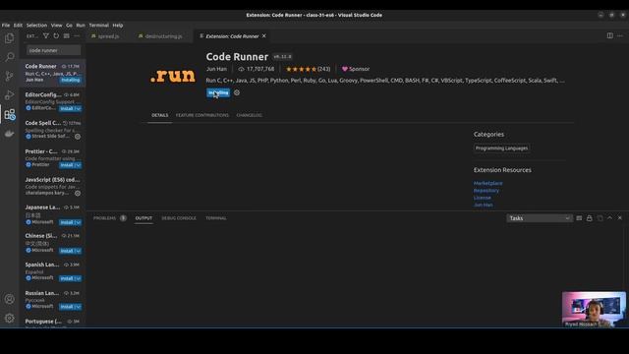
Task: Open manage gear for JavaScript (ES6) snippets
Action: (x=78, y=193)
